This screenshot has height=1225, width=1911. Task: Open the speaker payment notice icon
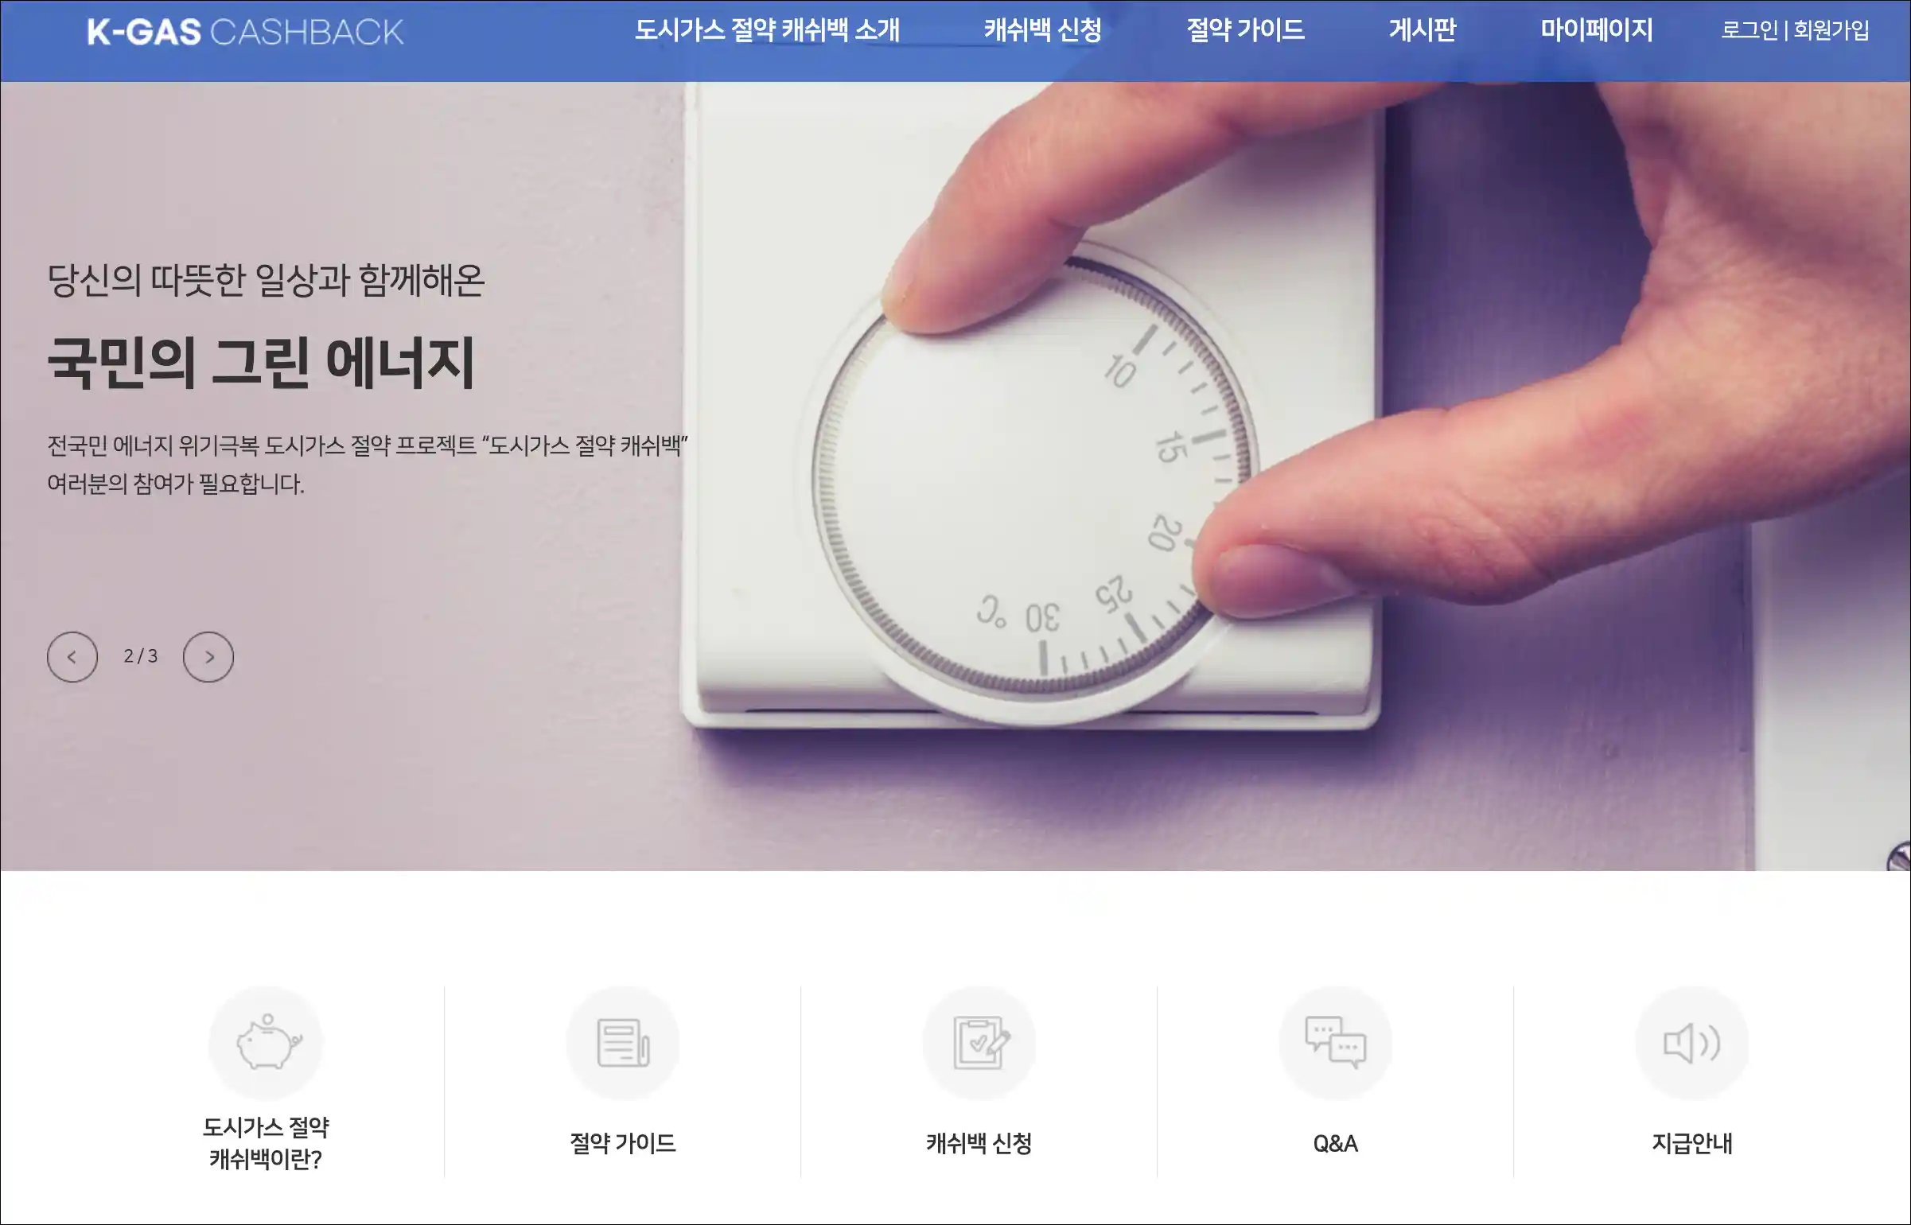point(1692,1043)
